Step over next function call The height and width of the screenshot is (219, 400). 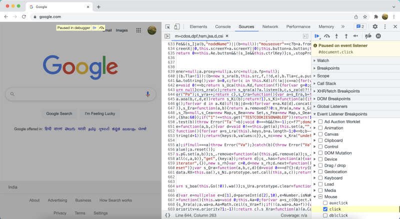(327, 36)
